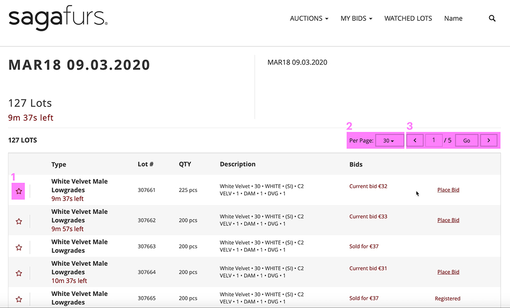The image size is (510, 308).
Task: Place bid on lot 307664
Action: coord(448,272)
